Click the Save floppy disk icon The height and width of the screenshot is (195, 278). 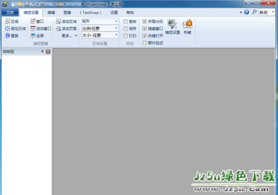[27, 4]
